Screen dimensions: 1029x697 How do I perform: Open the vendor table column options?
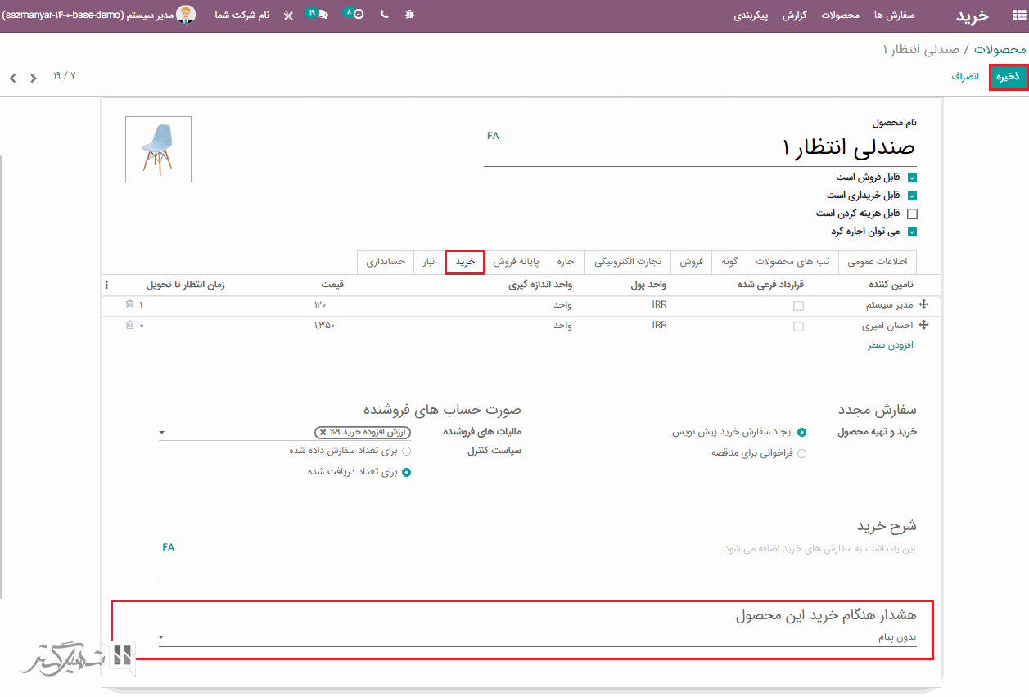tap(106, 286)
